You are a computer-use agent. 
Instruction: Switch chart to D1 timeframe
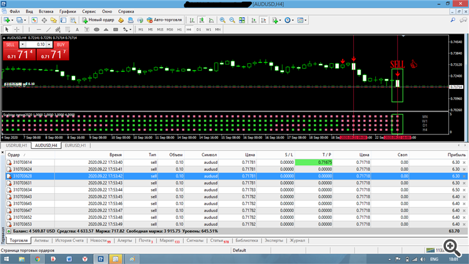[x=199, y=29]
